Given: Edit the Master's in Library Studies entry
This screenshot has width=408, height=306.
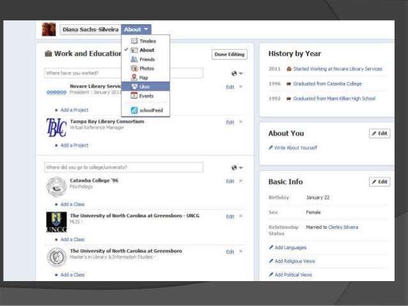Looking at the screenshot, I should [230, 252].
